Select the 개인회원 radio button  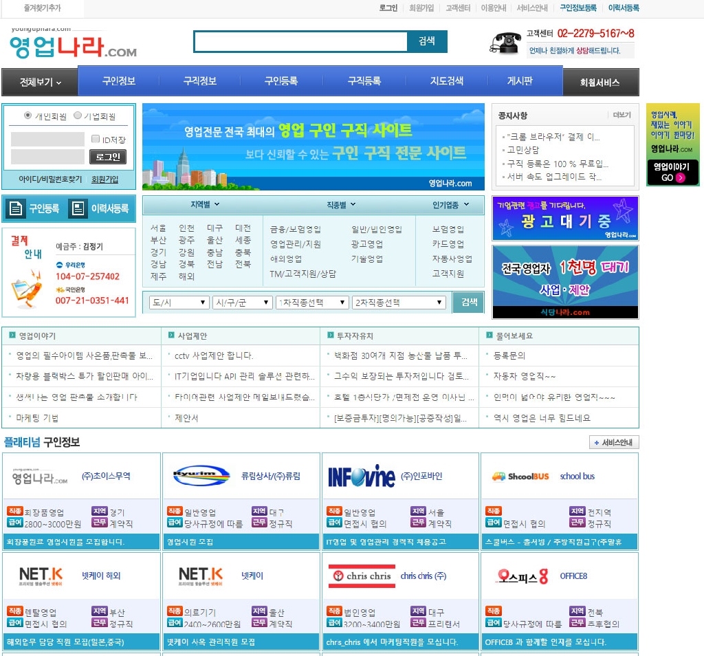(x=27, y=116)
